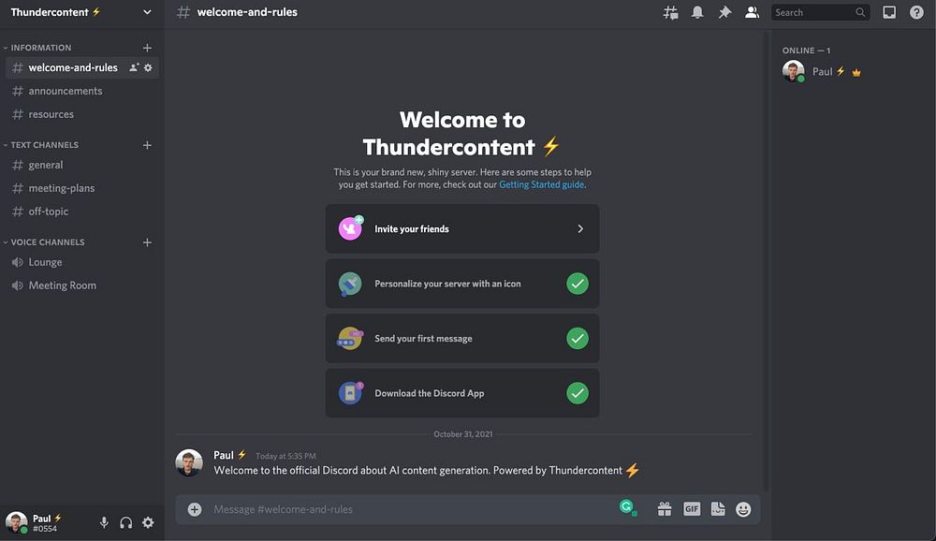
Task: Type in the Search field
Action: pos(820,12)
